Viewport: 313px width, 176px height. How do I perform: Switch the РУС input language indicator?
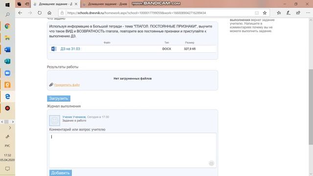[7, 146]
